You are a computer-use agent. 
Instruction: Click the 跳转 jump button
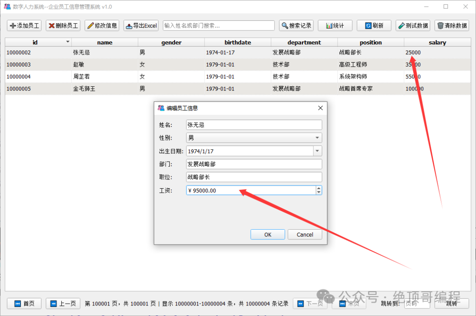click(452, 304)
